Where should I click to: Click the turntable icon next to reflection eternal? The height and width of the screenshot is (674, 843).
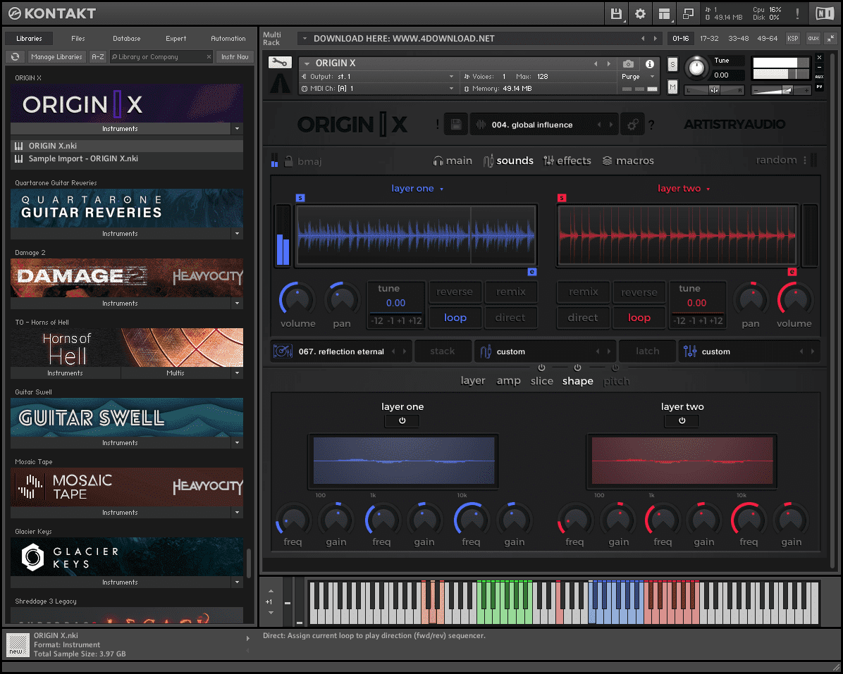point(283,351)
